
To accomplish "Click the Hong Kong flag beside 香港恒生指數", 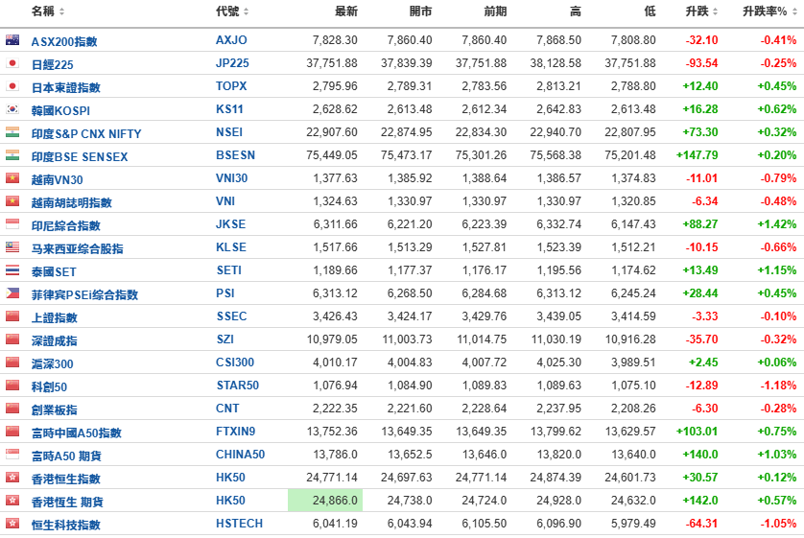I will [12, 478].
